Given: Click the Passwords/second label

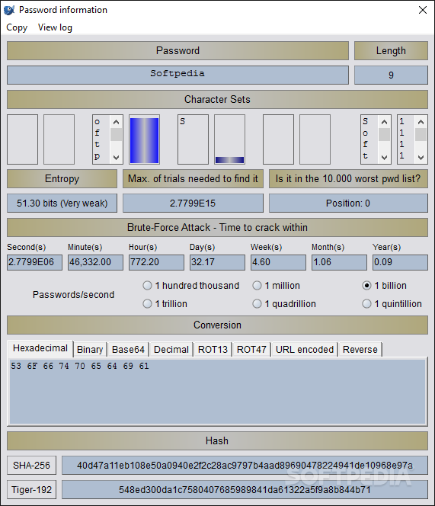Looking at the screenshot, I should coord(74,295).
